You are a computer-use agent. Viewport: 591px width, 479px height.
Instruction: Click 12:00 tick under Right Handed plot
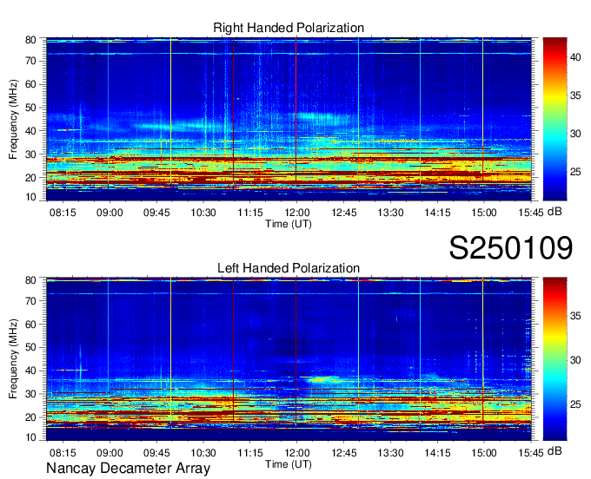pyautogui.click(x=297, y=213)
